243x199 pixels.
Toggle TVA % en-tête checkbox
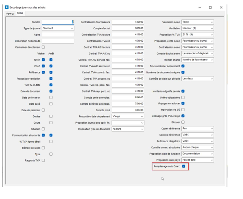tap(51, 85)
